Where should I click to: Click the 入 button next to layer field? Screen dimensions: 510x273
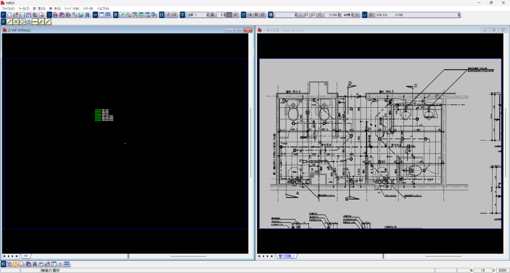(x=300, y=15)
